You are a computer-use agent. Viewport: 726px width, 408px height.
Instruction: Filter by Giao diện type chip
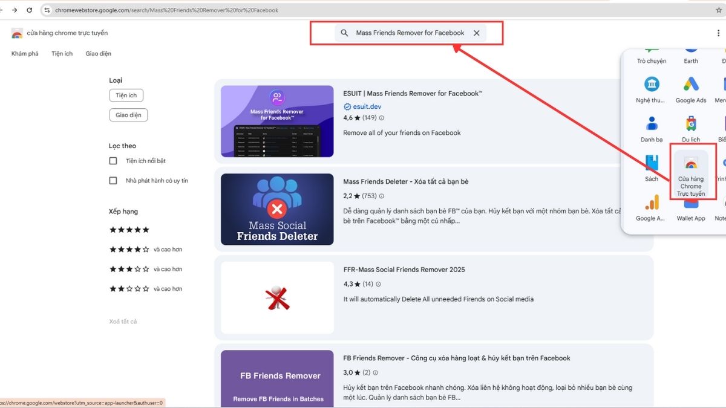[128, 115]
